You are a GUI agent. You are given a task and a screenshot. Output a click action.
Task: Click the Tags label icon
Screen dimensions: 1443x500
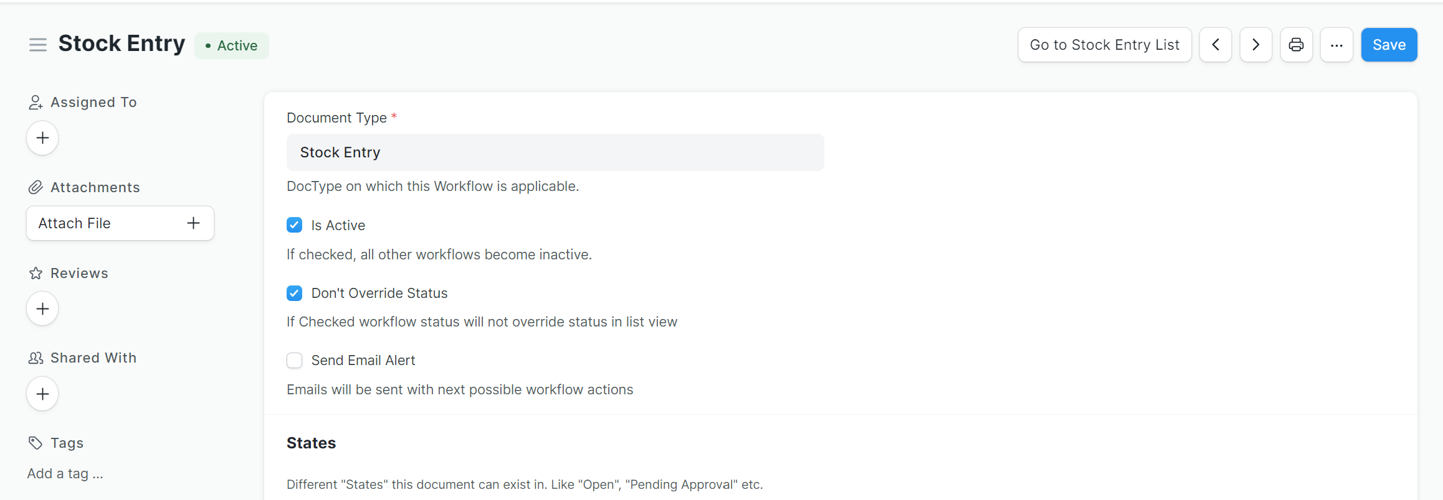coord(35,442)
